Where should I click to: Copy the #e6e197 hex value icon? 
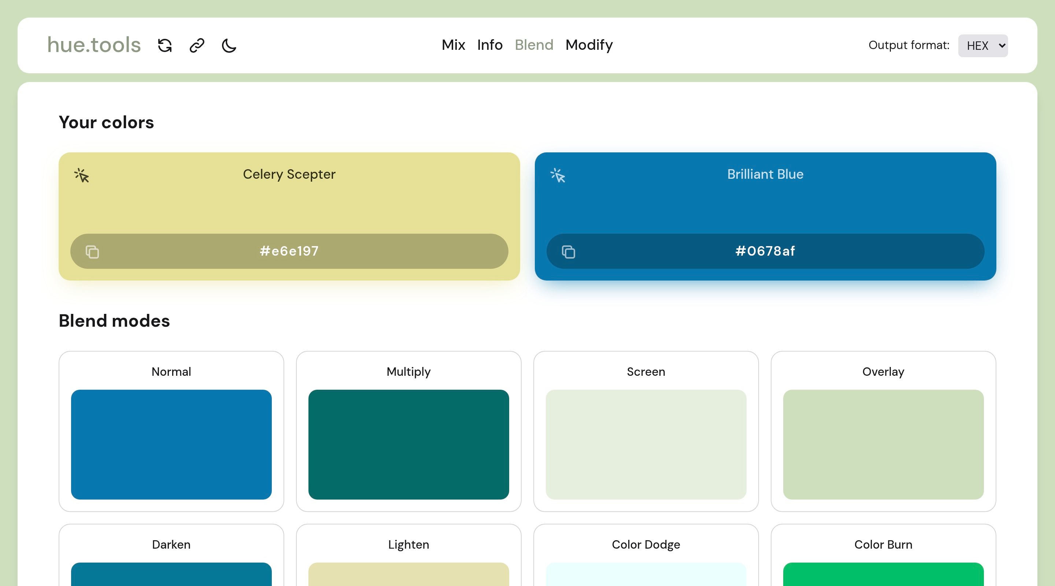[92, 252]
